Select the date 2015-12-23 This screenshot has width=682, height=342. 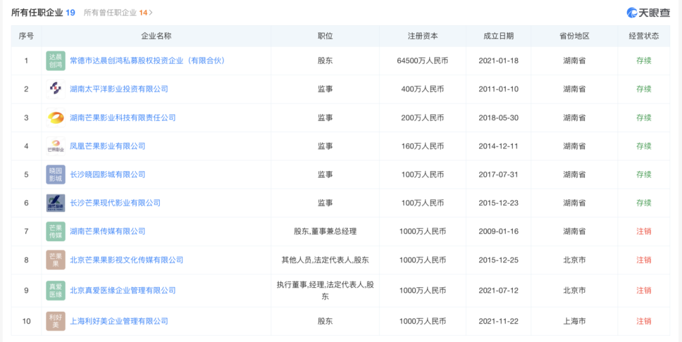[498, 203]
